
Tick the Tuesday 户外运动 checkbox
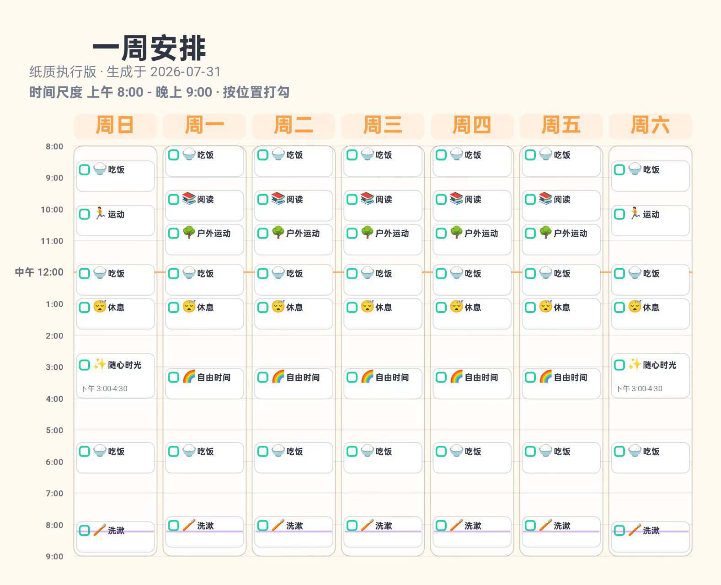[x=263, y=233]
